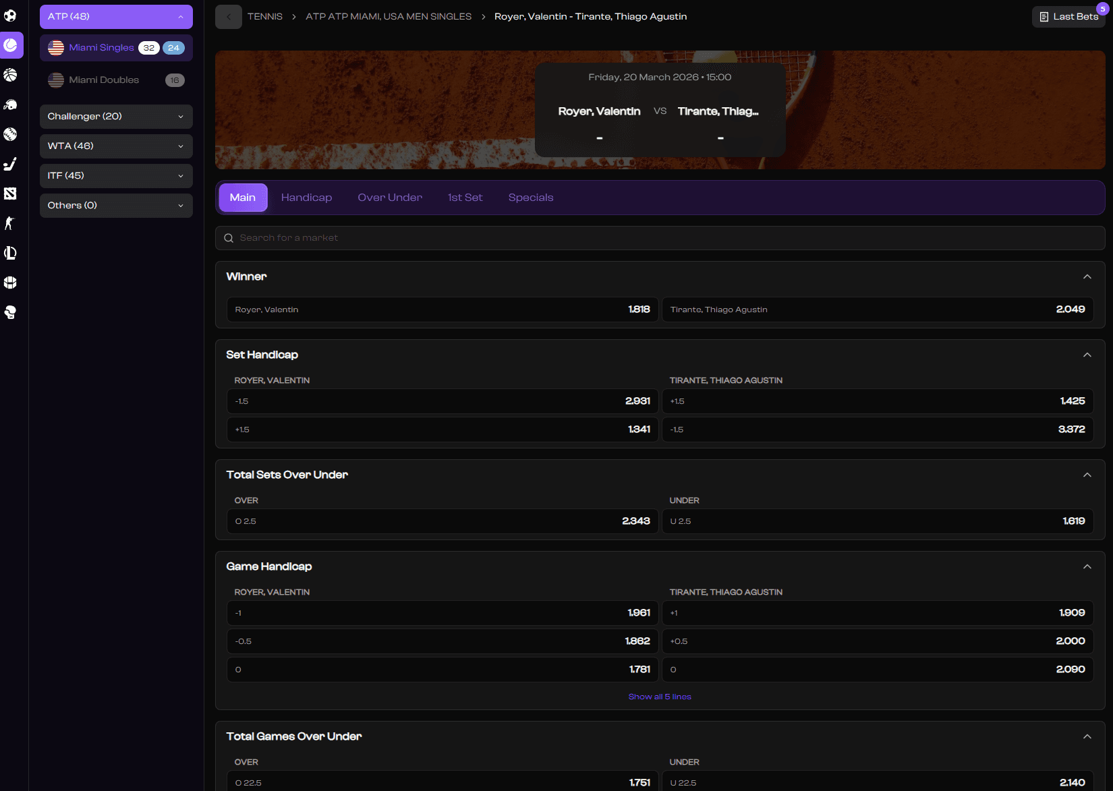The height and width of the screenshot is (791, 1113).
Task: Focus the Search for a market field
Action: 660,238
